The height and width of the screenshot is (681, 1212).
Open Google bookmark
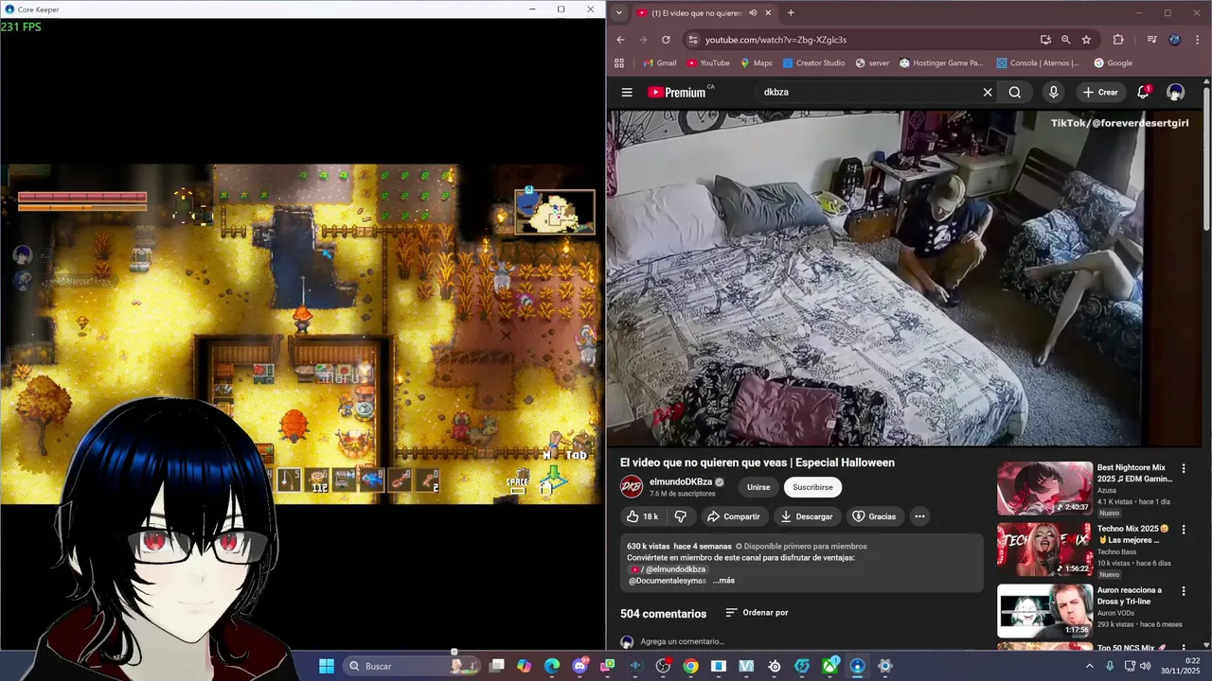tap(1113, 63)
